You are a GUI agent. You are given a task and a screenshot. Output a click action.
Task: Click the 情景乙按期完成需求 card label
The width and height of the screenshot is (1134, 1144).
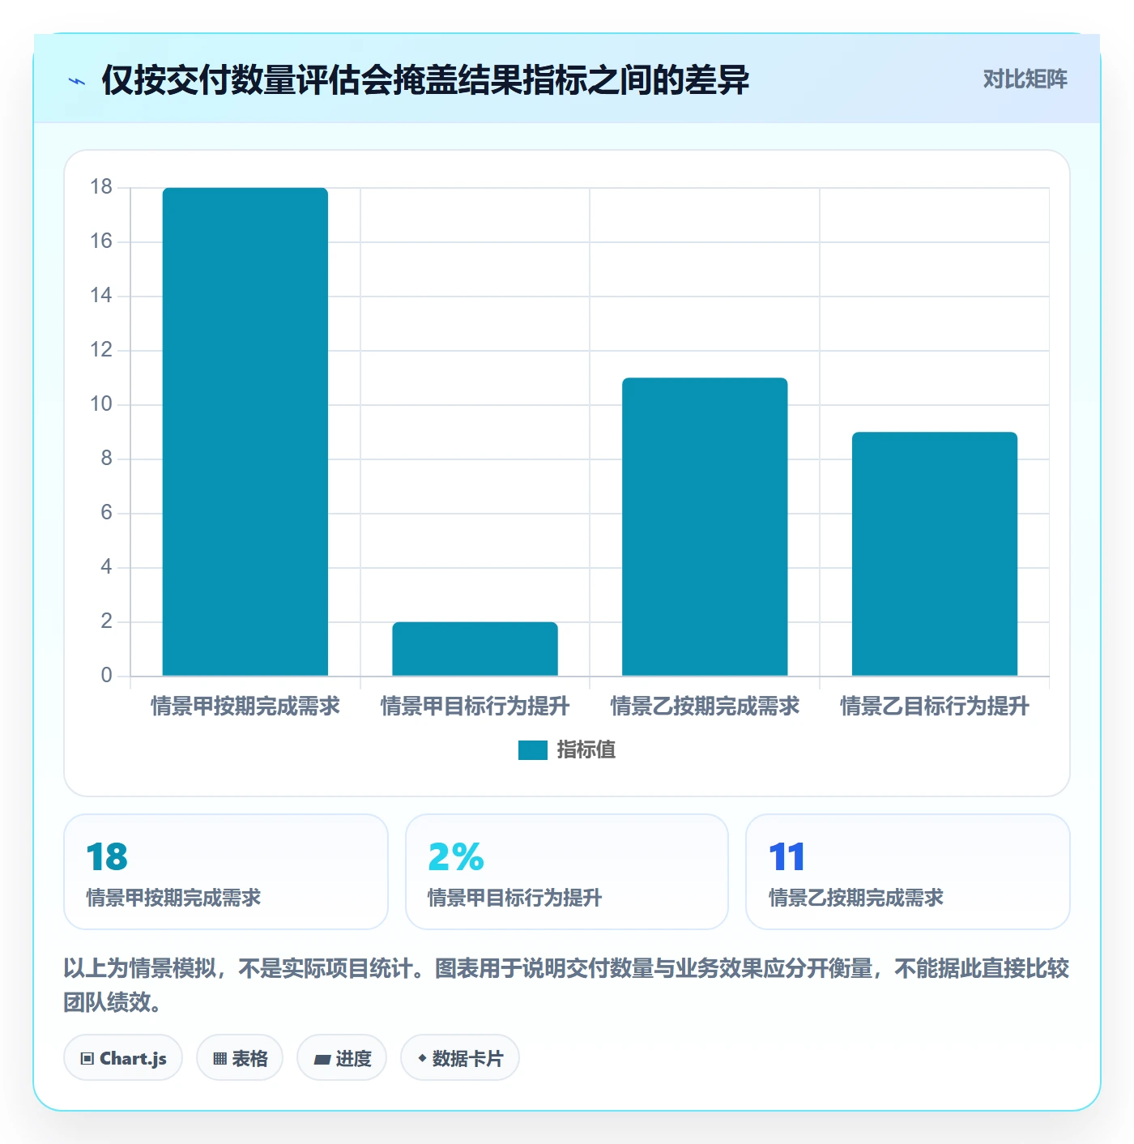(x=856, y=898)
